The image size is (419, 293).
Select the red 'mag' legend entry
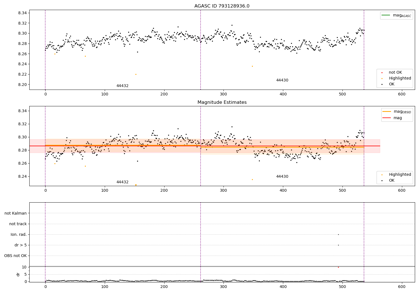pyautogui.click(x=392, y=118)
